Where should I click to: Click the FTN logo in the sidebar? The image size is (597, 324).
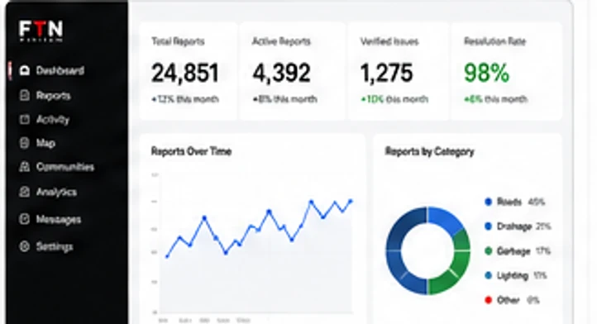click(41, 31)
